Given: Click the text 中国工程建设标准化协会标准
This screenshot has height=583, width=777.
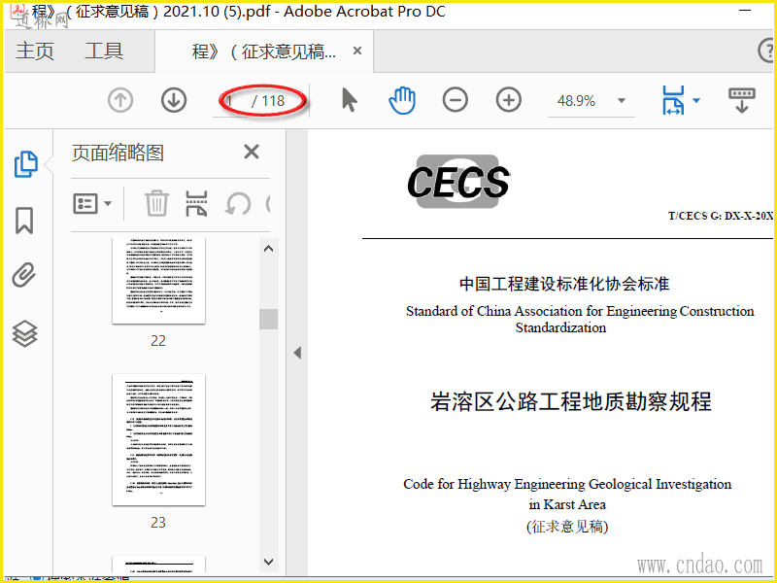Looking at the screenshot, I should 564,284.
